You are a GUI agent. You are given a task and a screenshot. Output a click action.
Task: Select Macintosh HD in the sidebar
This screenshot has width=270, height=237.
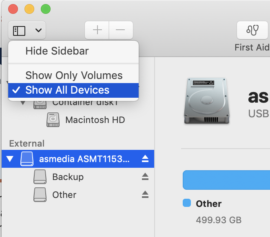coord(95,120)
